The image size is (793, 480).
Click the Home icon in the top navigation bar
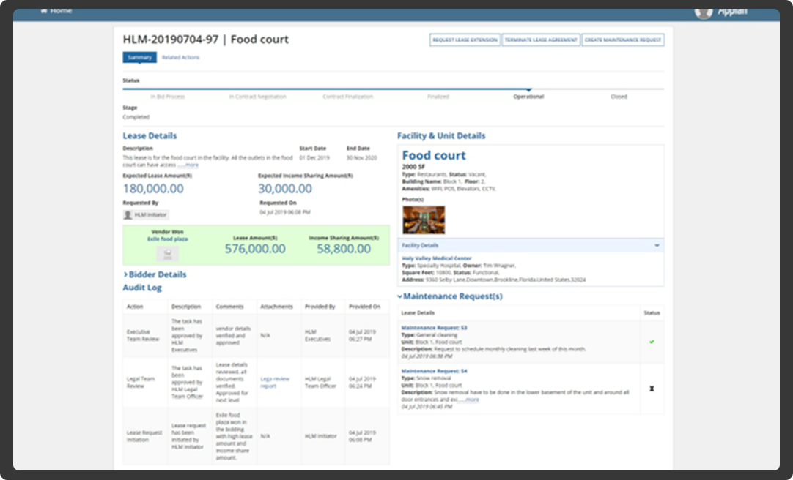[44, 10]
